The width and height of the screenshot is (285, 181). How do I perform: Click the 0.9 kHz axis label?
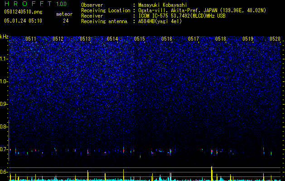pyautogui.click(x=4, y=104)
